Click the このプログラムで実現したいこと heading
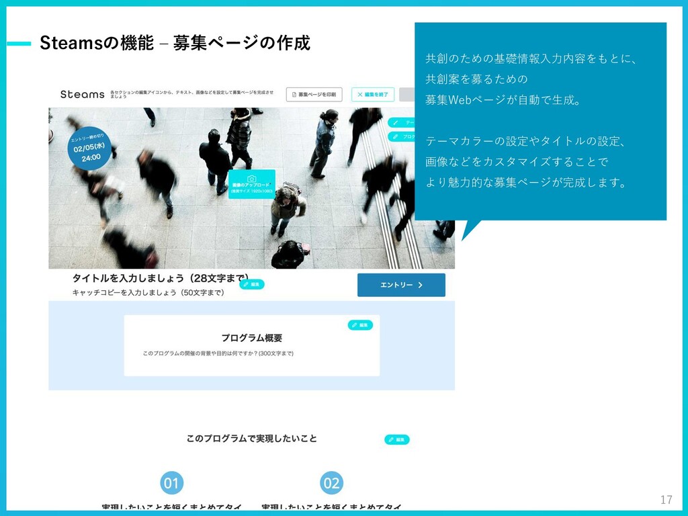The width and height of the screenshot is (688, 516). coord(251,439)
